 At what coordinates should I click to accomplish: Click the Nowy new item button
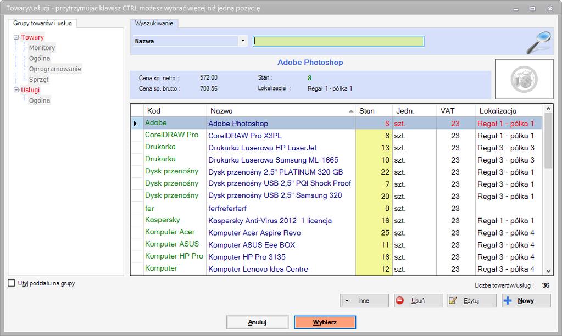point(526,300)
